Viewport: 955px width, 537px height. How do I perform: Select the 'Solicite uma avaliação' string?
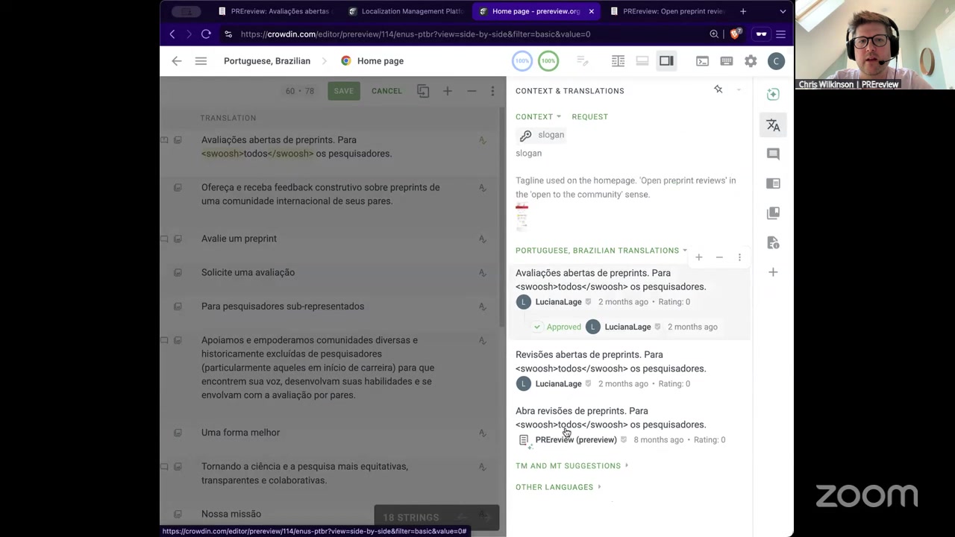point(248,273)
